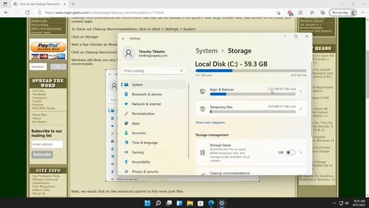This screenshot has width=369, height=208.
Task: Open Bluetooth & devices settings
Action: click(153, 94)
